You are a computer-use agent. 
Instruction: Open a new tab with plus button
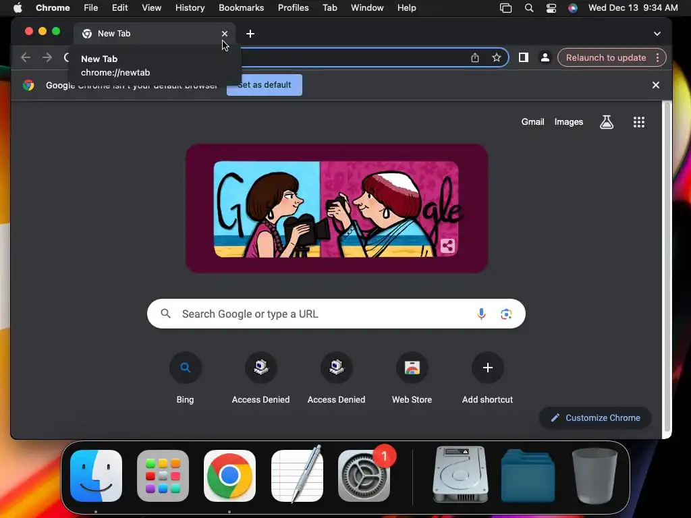(x=250, y=34)
